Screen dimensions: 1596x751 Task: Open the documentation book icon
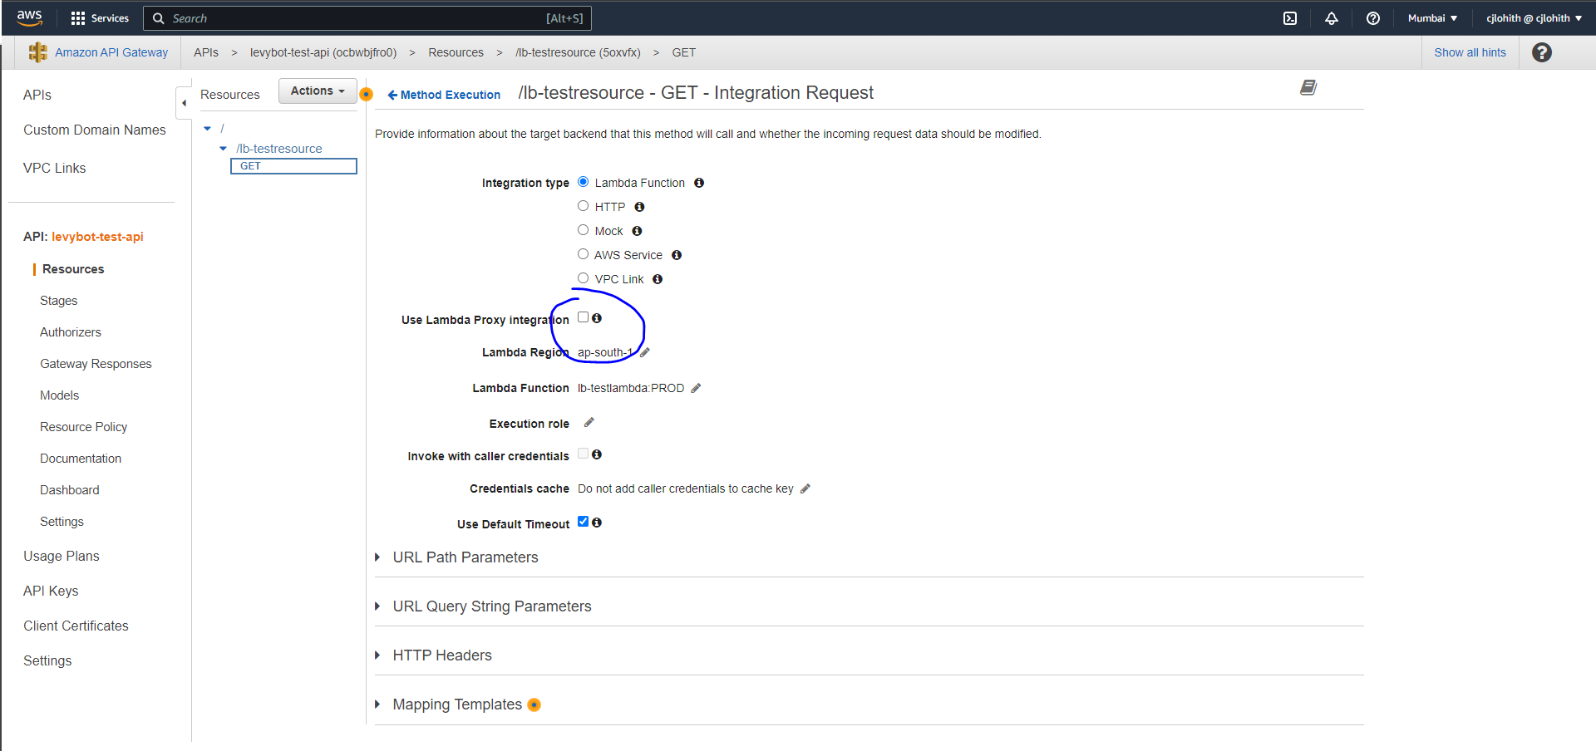(1308, 87)
